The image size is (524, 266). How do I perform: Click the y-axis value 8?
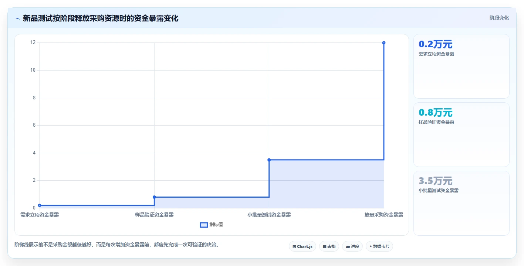coord(34,98)
